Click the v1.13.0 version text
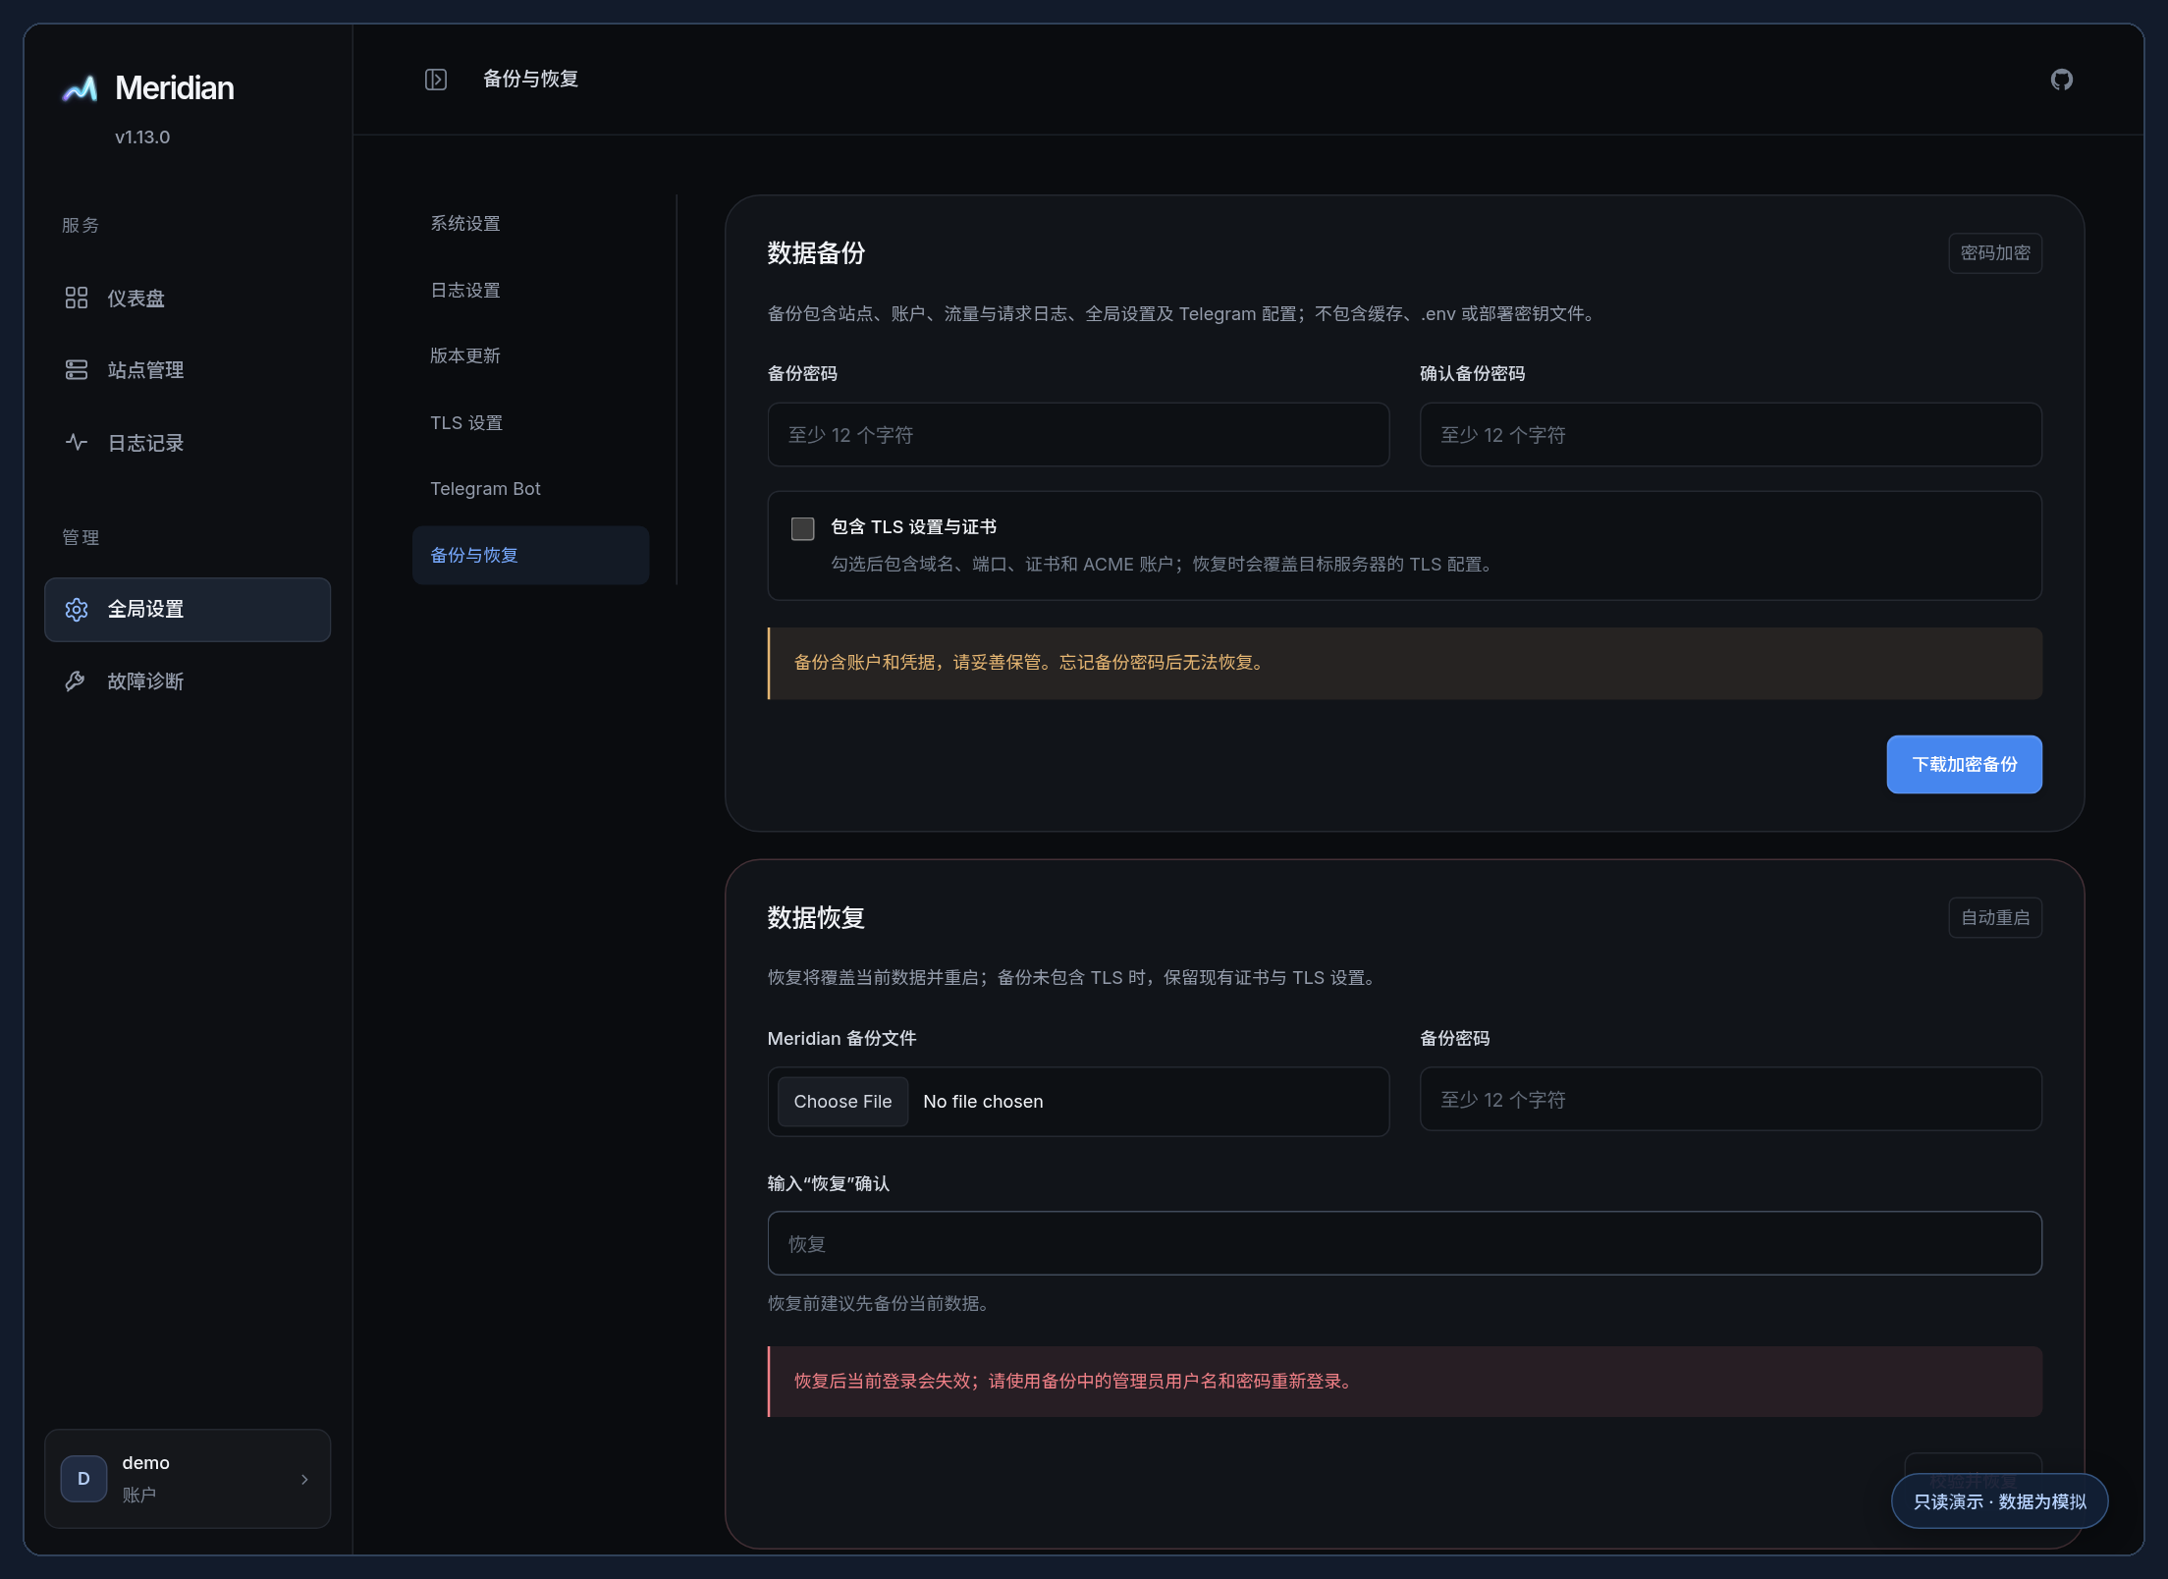The width and height of the screenshot is (2168, 1579). pyautogui.click(x=142, y=137)
